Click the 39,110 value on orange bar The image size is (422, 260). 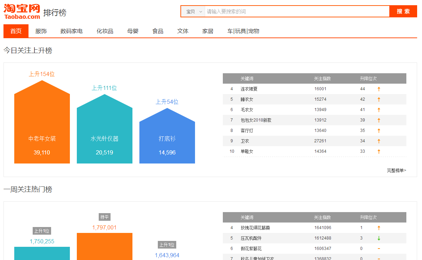[x=42, y=152]
